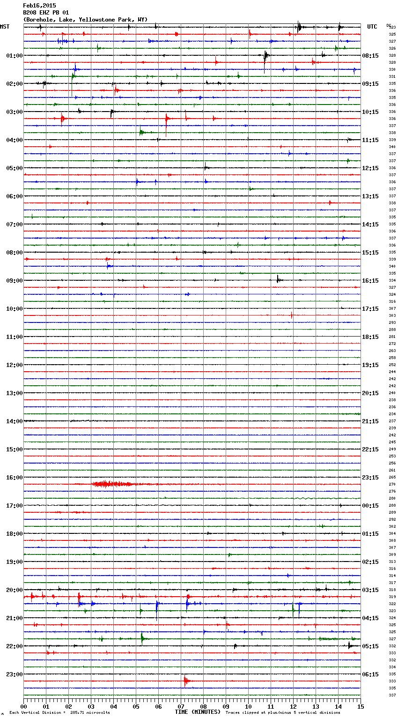Click the '02:00' MST hour label
This screenshot has width=398, height=719.
(15, 84)
